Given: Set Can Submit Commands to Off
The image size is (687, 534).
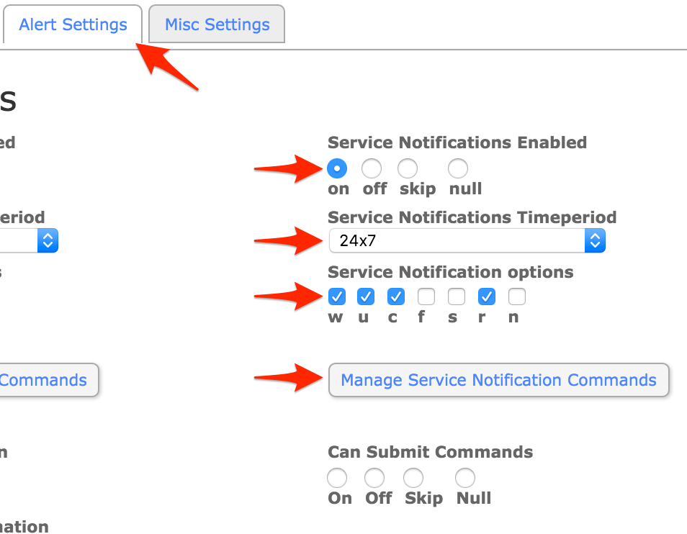Looking at the screenshot, I should click(x=374, y=478).
